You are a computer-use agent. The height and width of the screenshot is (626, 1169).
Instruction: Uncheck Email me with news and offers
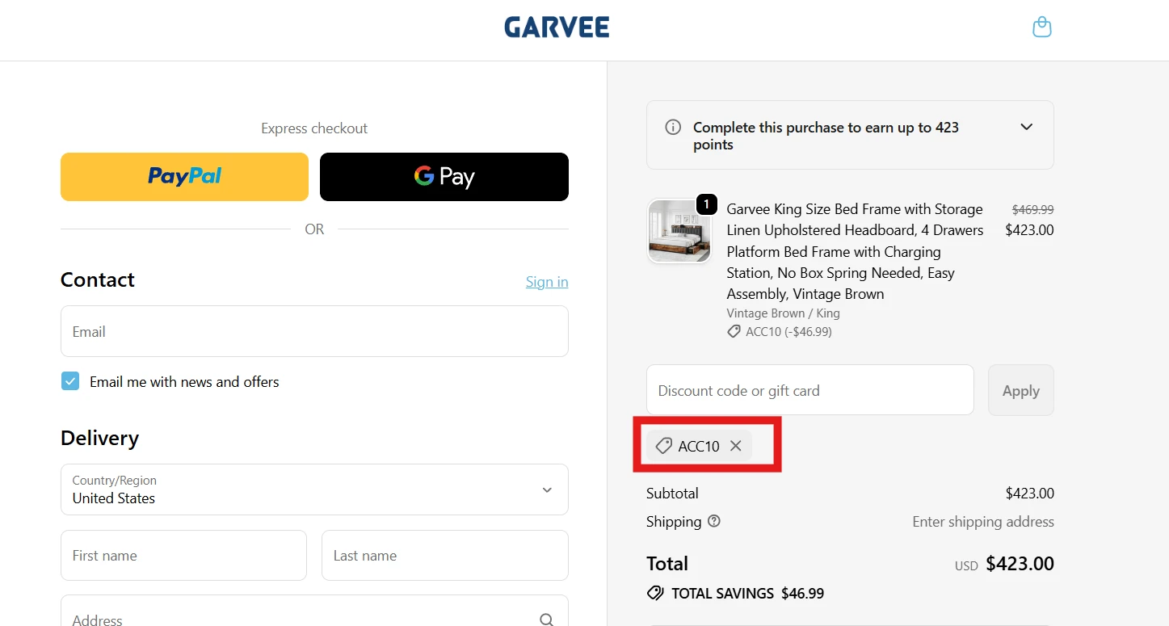(x=70, y=381)
